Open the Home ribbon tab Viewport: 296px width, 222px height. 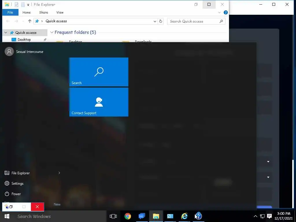click(x=27, y=12)
